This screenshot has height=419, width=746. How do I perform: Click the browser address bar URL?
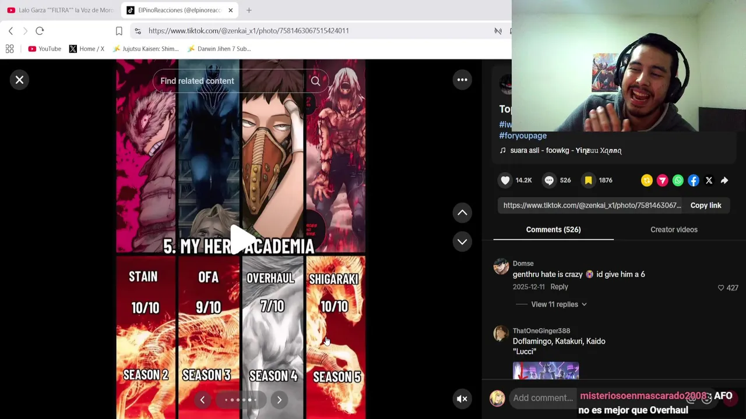coord(248,31)
